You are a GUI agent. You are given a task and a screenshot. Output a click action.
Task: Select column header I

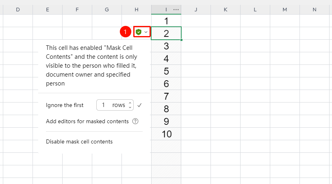click(x=166, y=9)
